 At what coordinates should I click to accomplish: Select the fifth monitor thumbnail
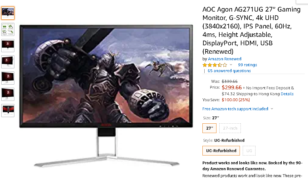(8, 78)
